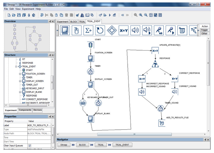Select the Record Sound microphone action

(x=159, y=30)
